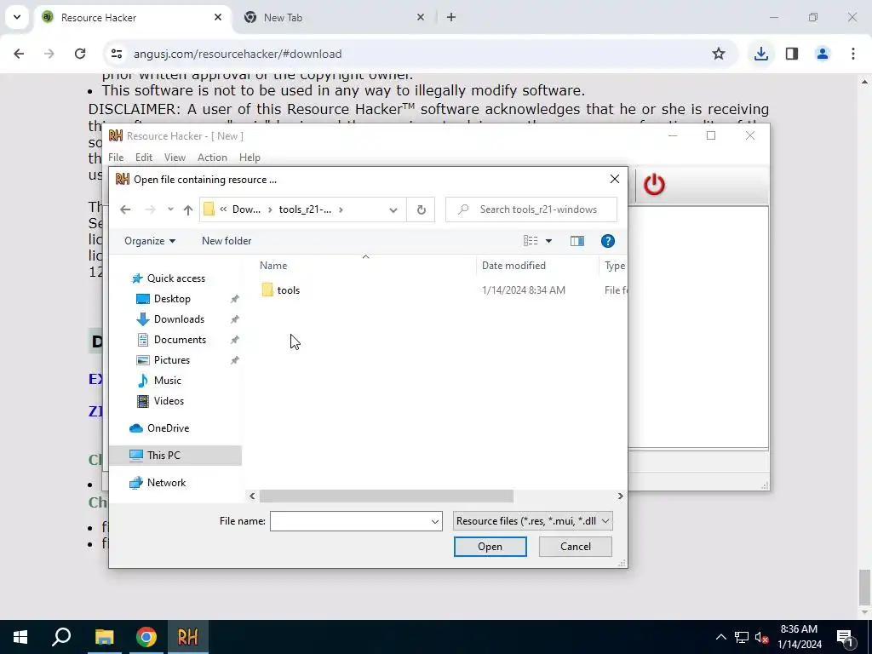Open the recent locations dropdown arrow
Screen dimensions: 872x654
(x=170, y=209)
